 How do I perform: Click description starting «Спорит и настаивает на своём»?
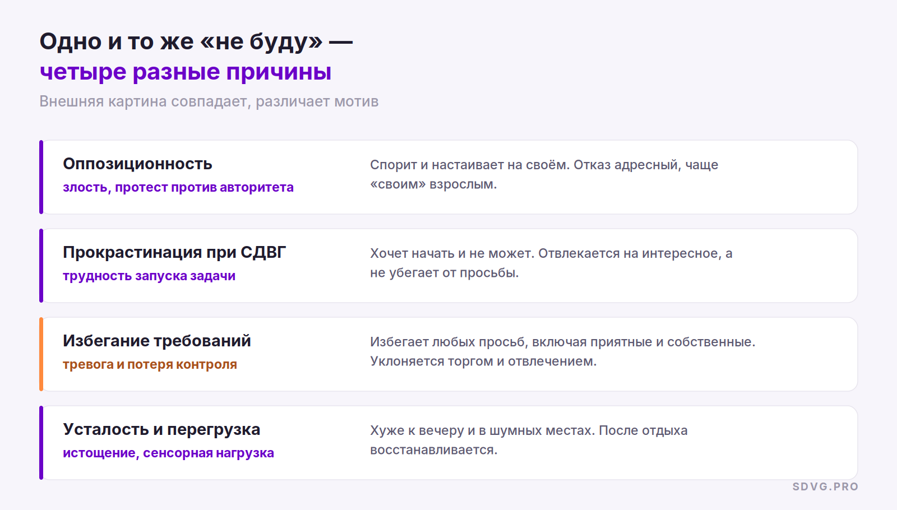[x=544, y=174]
